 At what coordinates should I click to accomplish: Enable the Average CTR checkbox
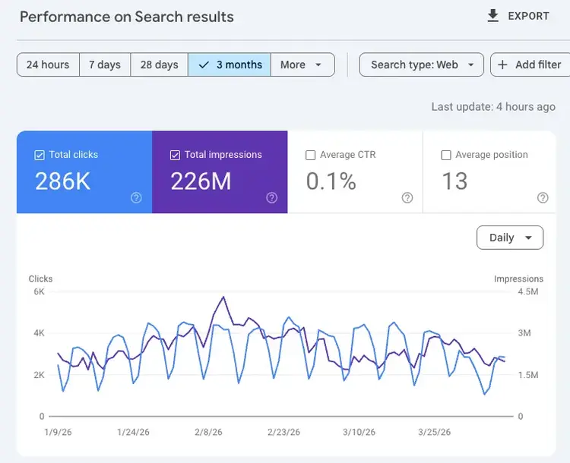point(310,155)
